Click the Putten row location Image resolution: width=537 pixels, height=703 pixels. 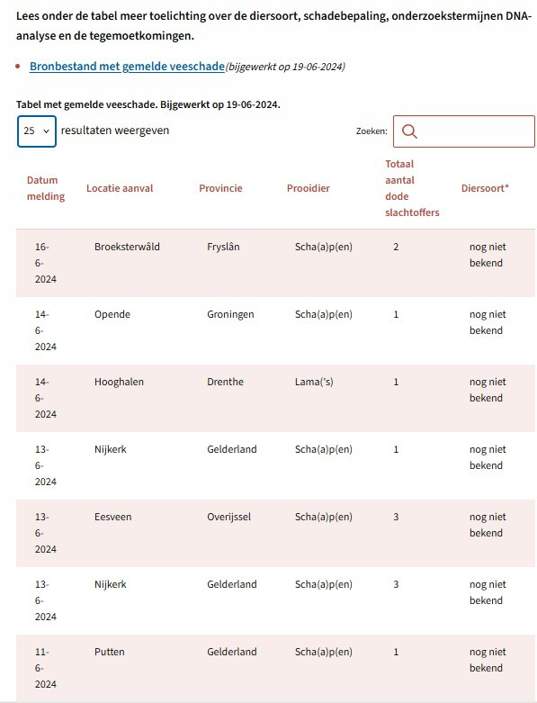pyautogui.click(x=109, y=652)
